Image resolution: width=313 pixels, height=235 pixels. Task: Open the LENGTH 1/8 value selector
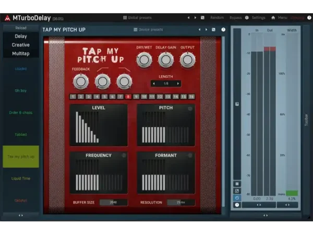[166, 84]
